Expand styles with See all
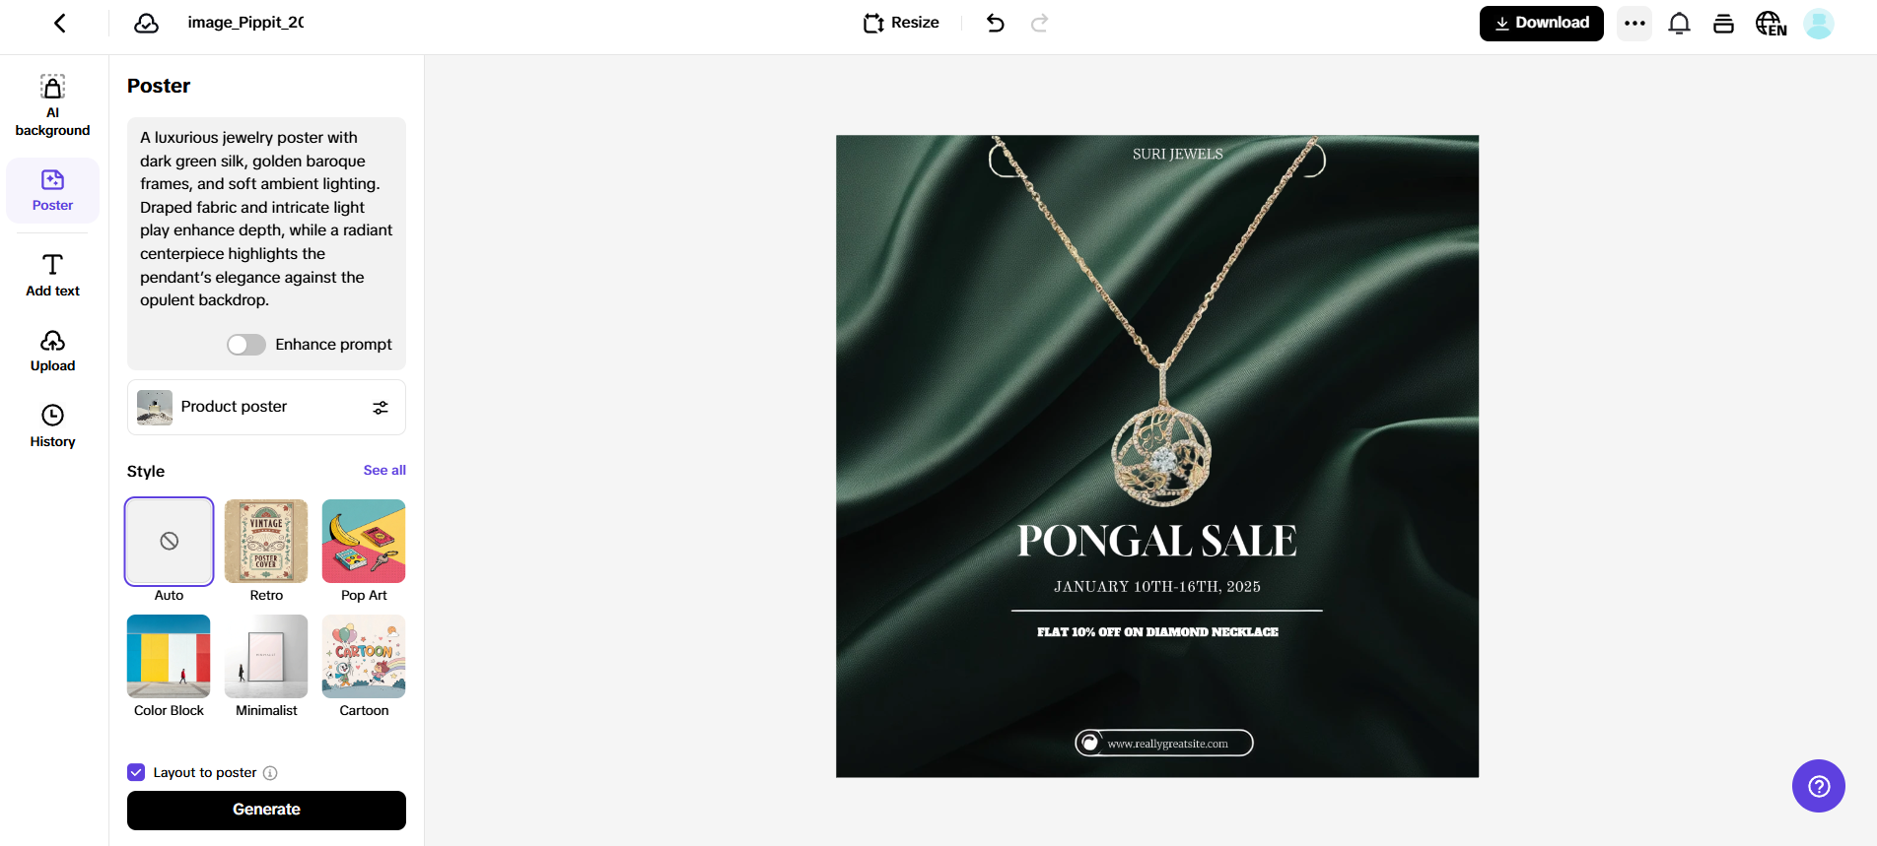Viewport: 1877px width, 846px height. [384, 470]
